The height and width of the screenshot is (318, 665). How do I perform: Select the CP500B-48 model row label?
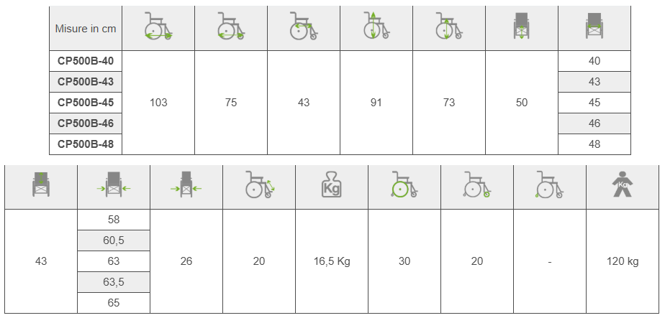pos(86,144)
